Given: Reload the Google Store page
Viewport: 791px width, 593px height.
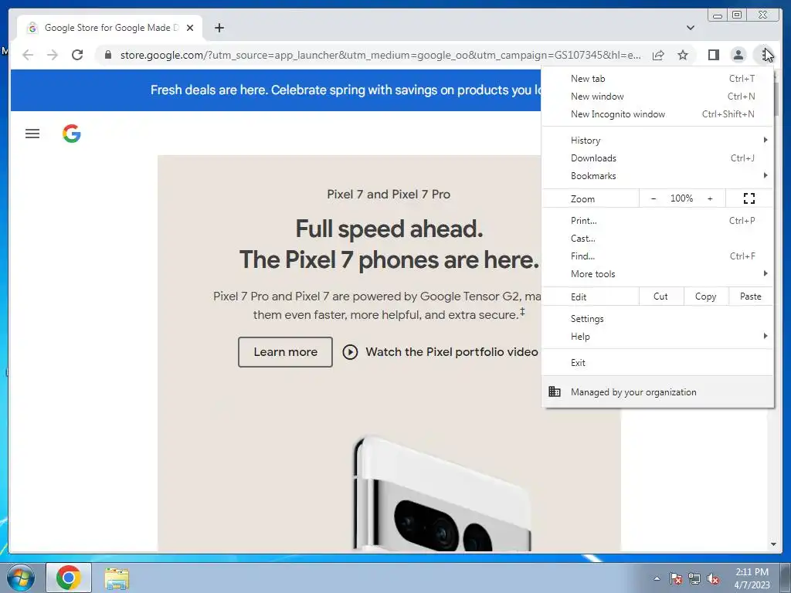Looking at the screenshot, I should coord(77,55).
